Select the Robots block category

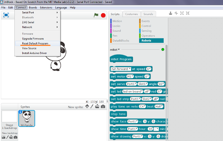click(x=151, y=41)
